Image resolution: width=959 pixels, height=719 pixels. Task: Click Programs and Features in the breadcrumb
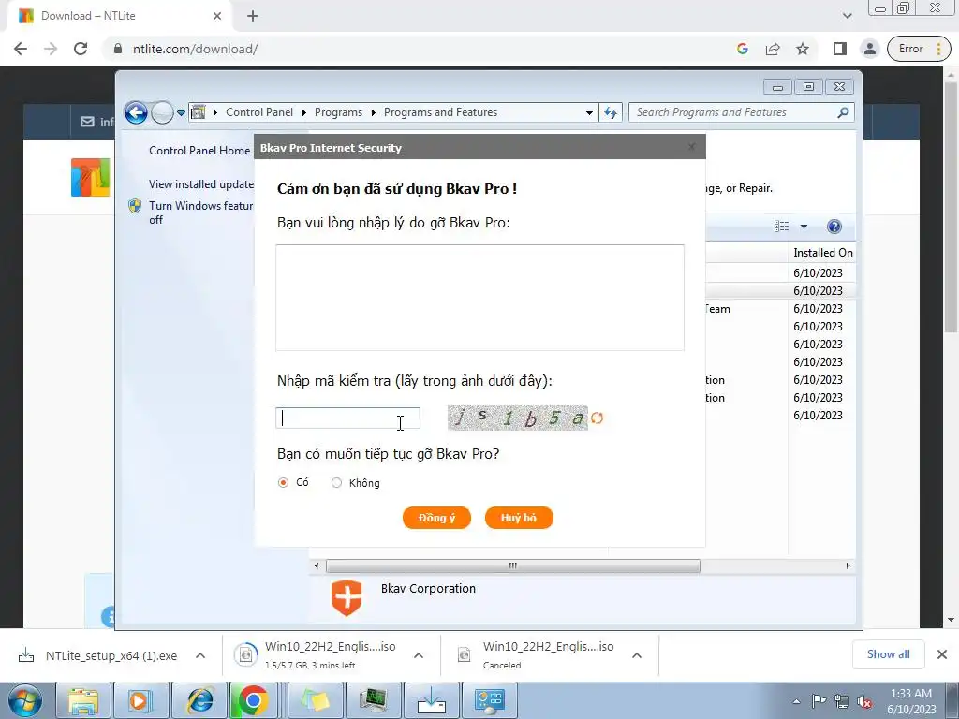(x=440, y=112)
